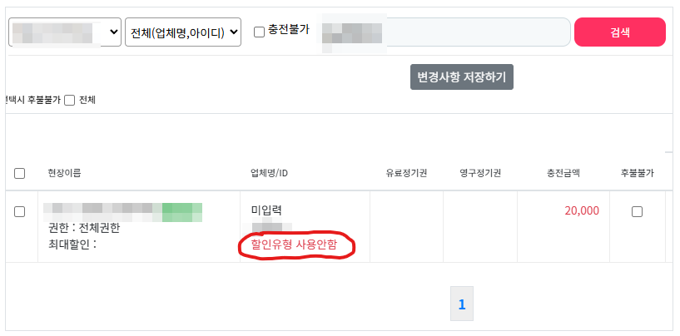
Task: Click the 충전금액 column header
Action: [x=563, y=173]
